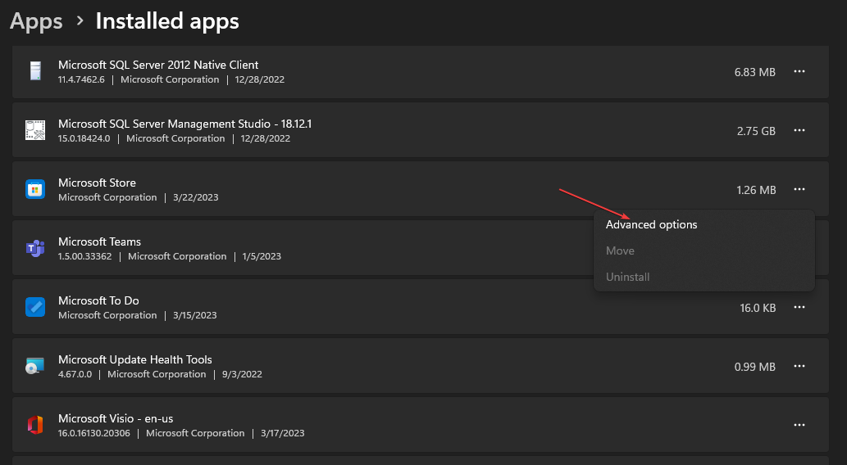This screenshot has width=847, height=465.
Task: Click Visio version 16.0.16130.20306
Action: (x=94, y=433)
